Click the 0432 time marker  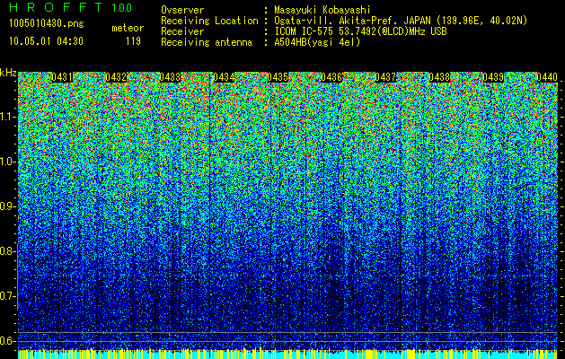coord(116,77)
